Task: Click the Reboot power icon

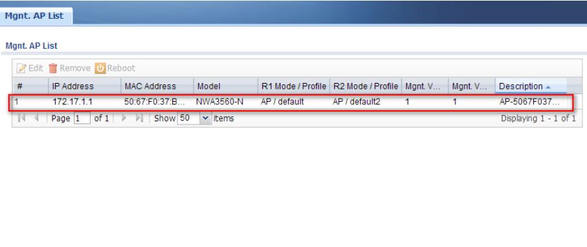Action: [100, 68]
